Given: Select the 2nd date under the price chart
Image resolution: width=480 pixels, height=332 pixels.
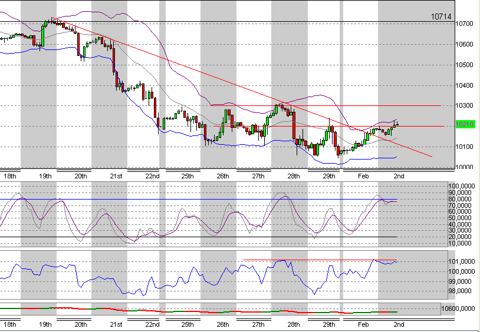Looking at the screenshot, I should pos(399,177).
